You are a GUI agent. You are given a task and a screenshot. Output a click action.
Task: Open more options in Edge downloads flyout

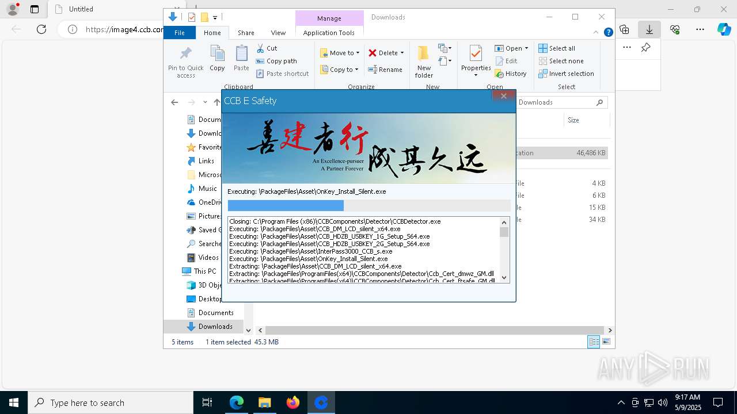click(x=627, y=48)
